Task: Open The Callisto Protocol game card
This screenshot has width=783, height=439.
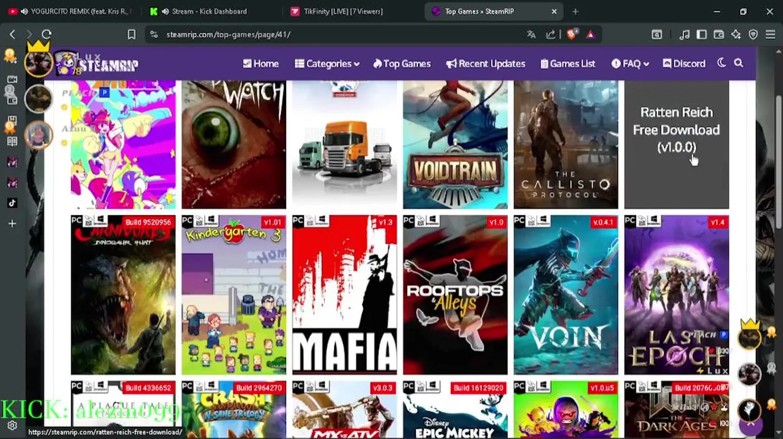Action: (566, 145)
